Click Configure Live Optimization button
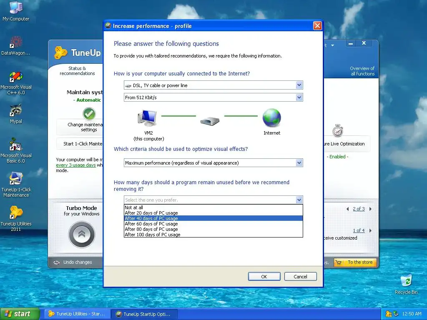Image resolution: width=427 pixels, height=320 pixels. [x=347, y=144]
